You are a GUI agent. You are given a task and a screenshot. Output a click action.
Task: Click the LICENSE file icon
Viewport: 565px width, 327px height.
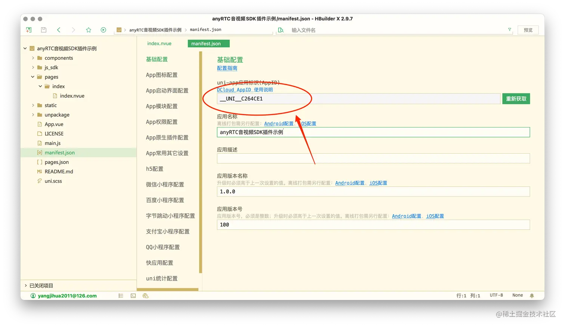pyautogui.click(x=40, y=133)
